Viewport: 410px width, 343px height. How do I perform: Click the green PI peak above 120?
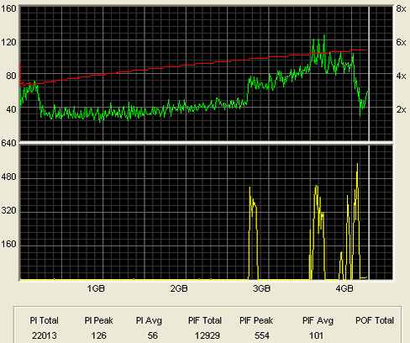click(x=324, y=36)
